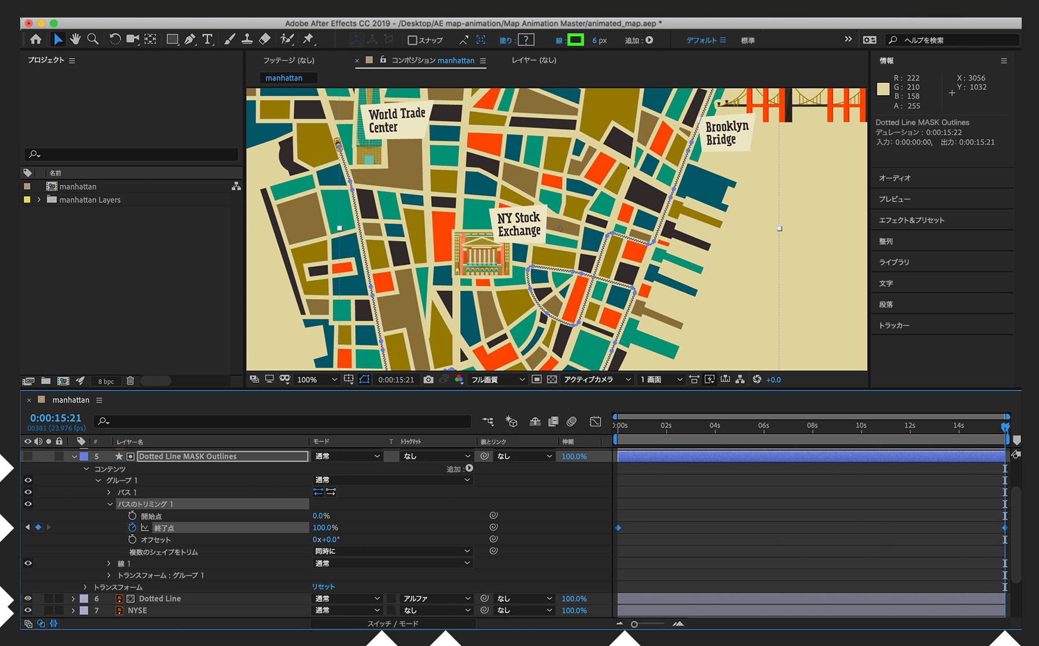Select the horizontal Type tool
This screenshot has height=646, width=1039.
pos(207,39)
